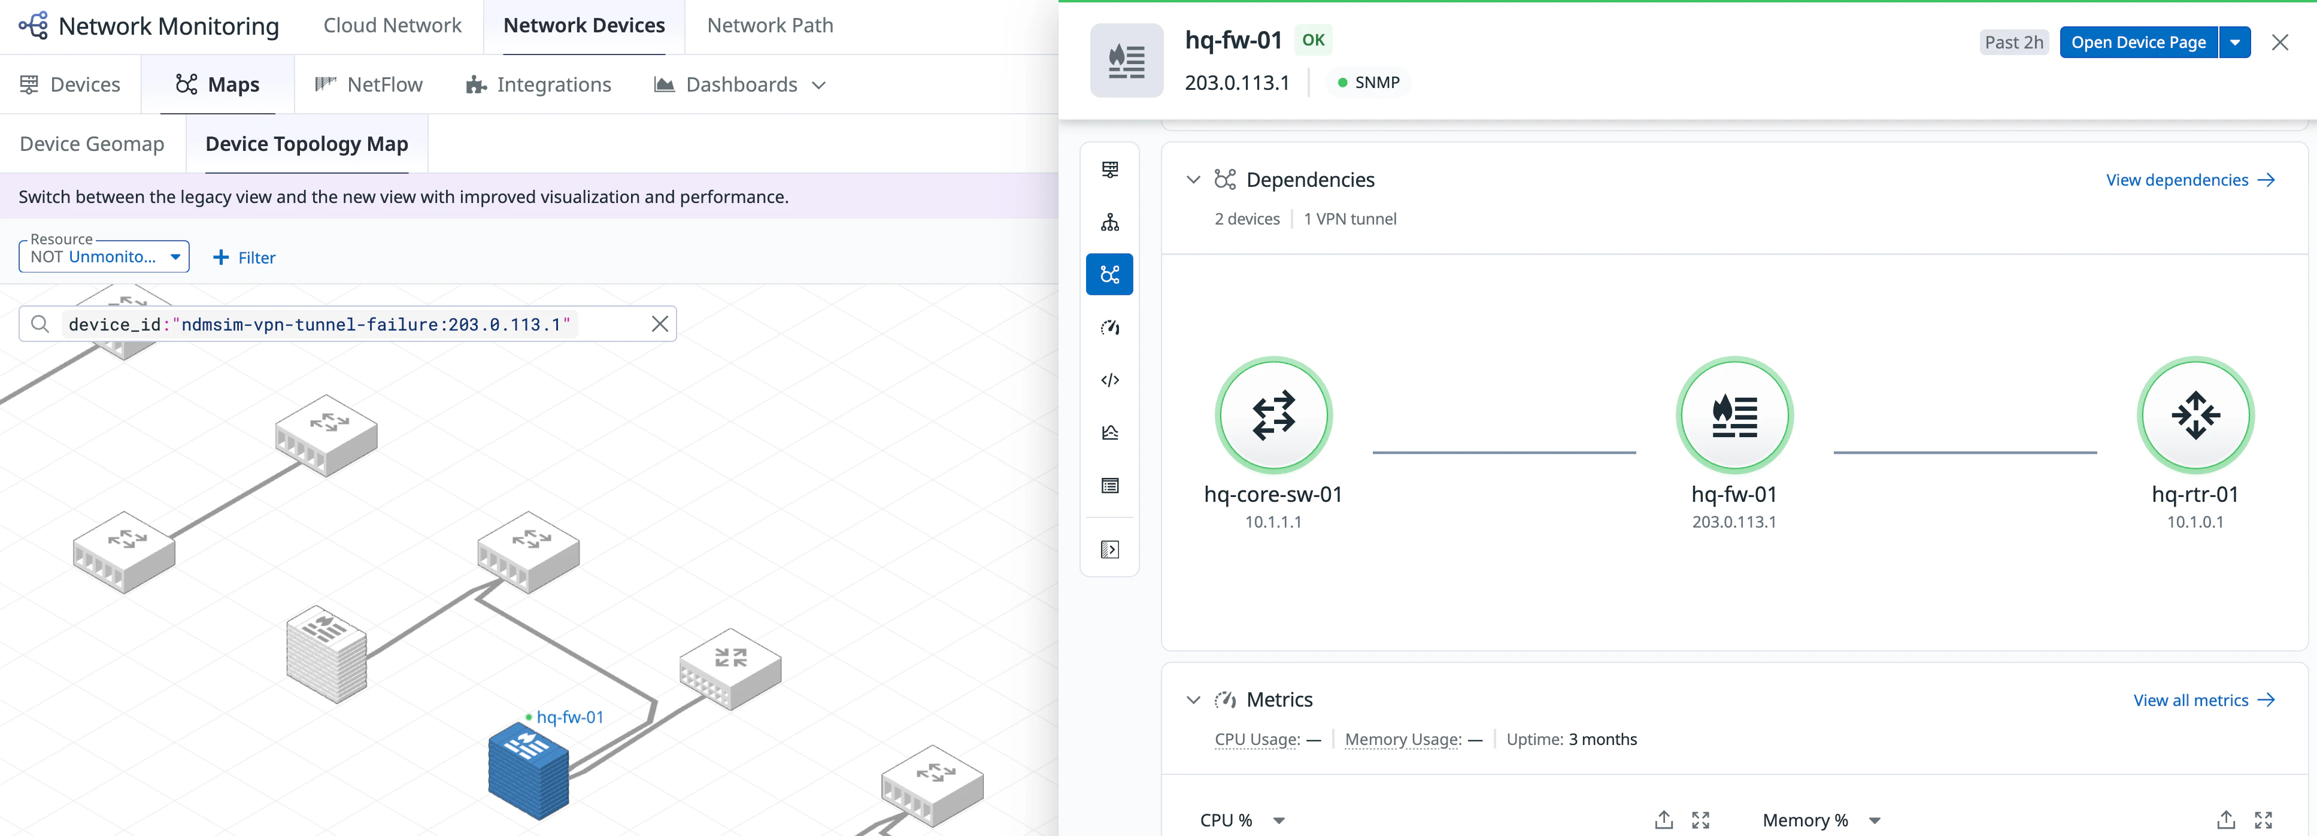This screenshot has width=2317, height=836.
Task: Click the hq-core-sw-01 switch node icon
Action: pyautogui.click(x=1273, y=415)
